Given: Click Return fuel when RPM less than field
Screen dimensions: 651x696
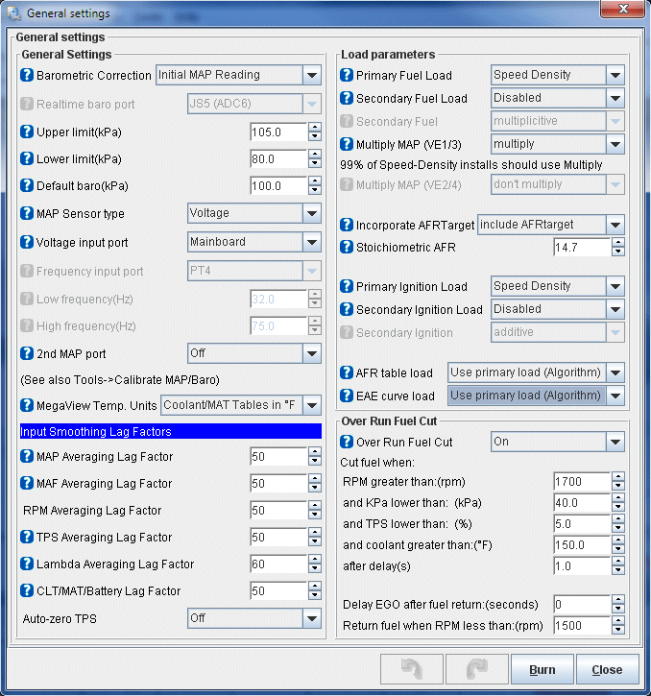Looking at the screenshot, I should [x=582, y=626].
